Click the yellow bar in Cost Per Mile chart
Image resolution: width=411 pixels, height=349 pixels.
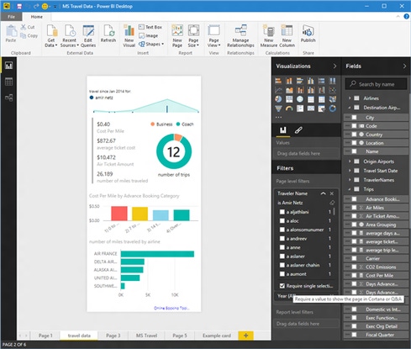point(140,214)
